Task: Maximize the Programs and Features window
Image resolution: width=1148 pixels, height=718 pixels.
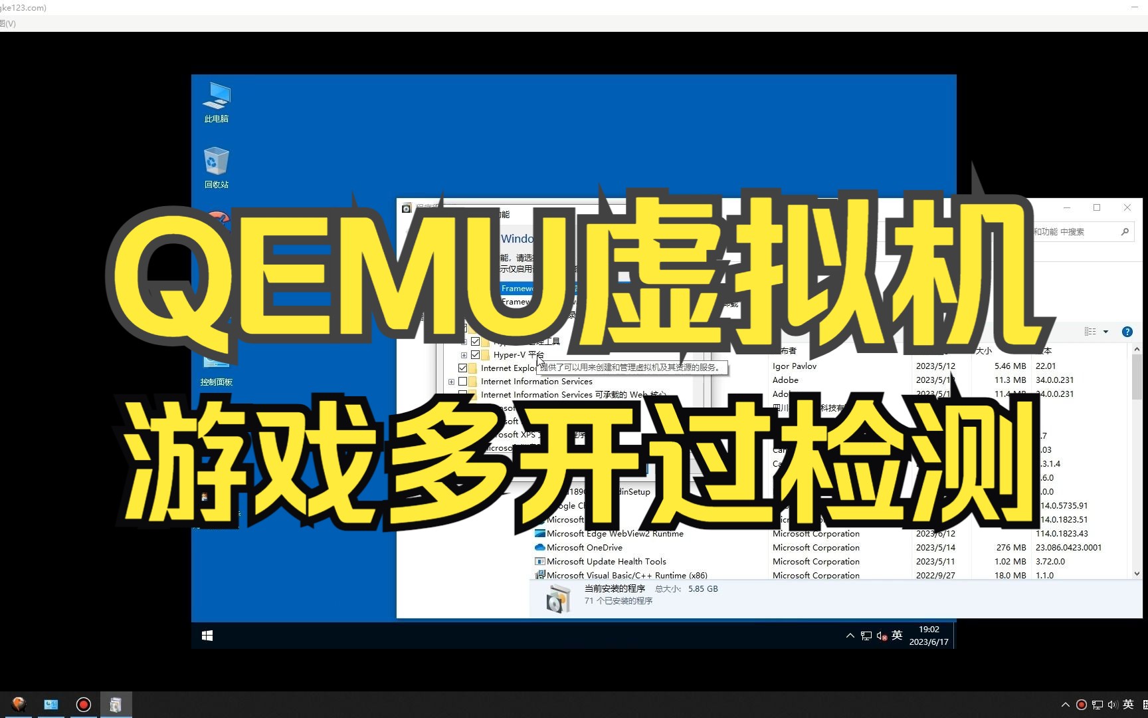Action: [x=1097, y=208]
